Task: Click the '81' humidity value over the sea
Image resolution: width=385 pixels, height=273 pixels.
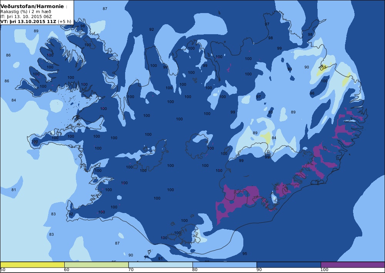Action: pyautogui.click(x=13, y=190)
